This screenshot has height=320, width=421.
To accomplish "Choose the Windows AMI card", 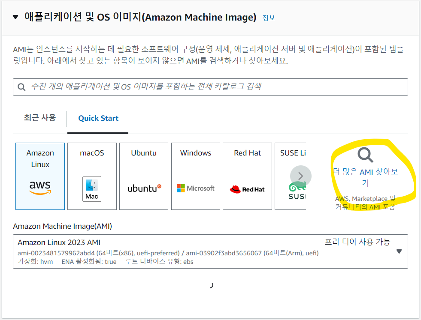I will click(195, 176).
